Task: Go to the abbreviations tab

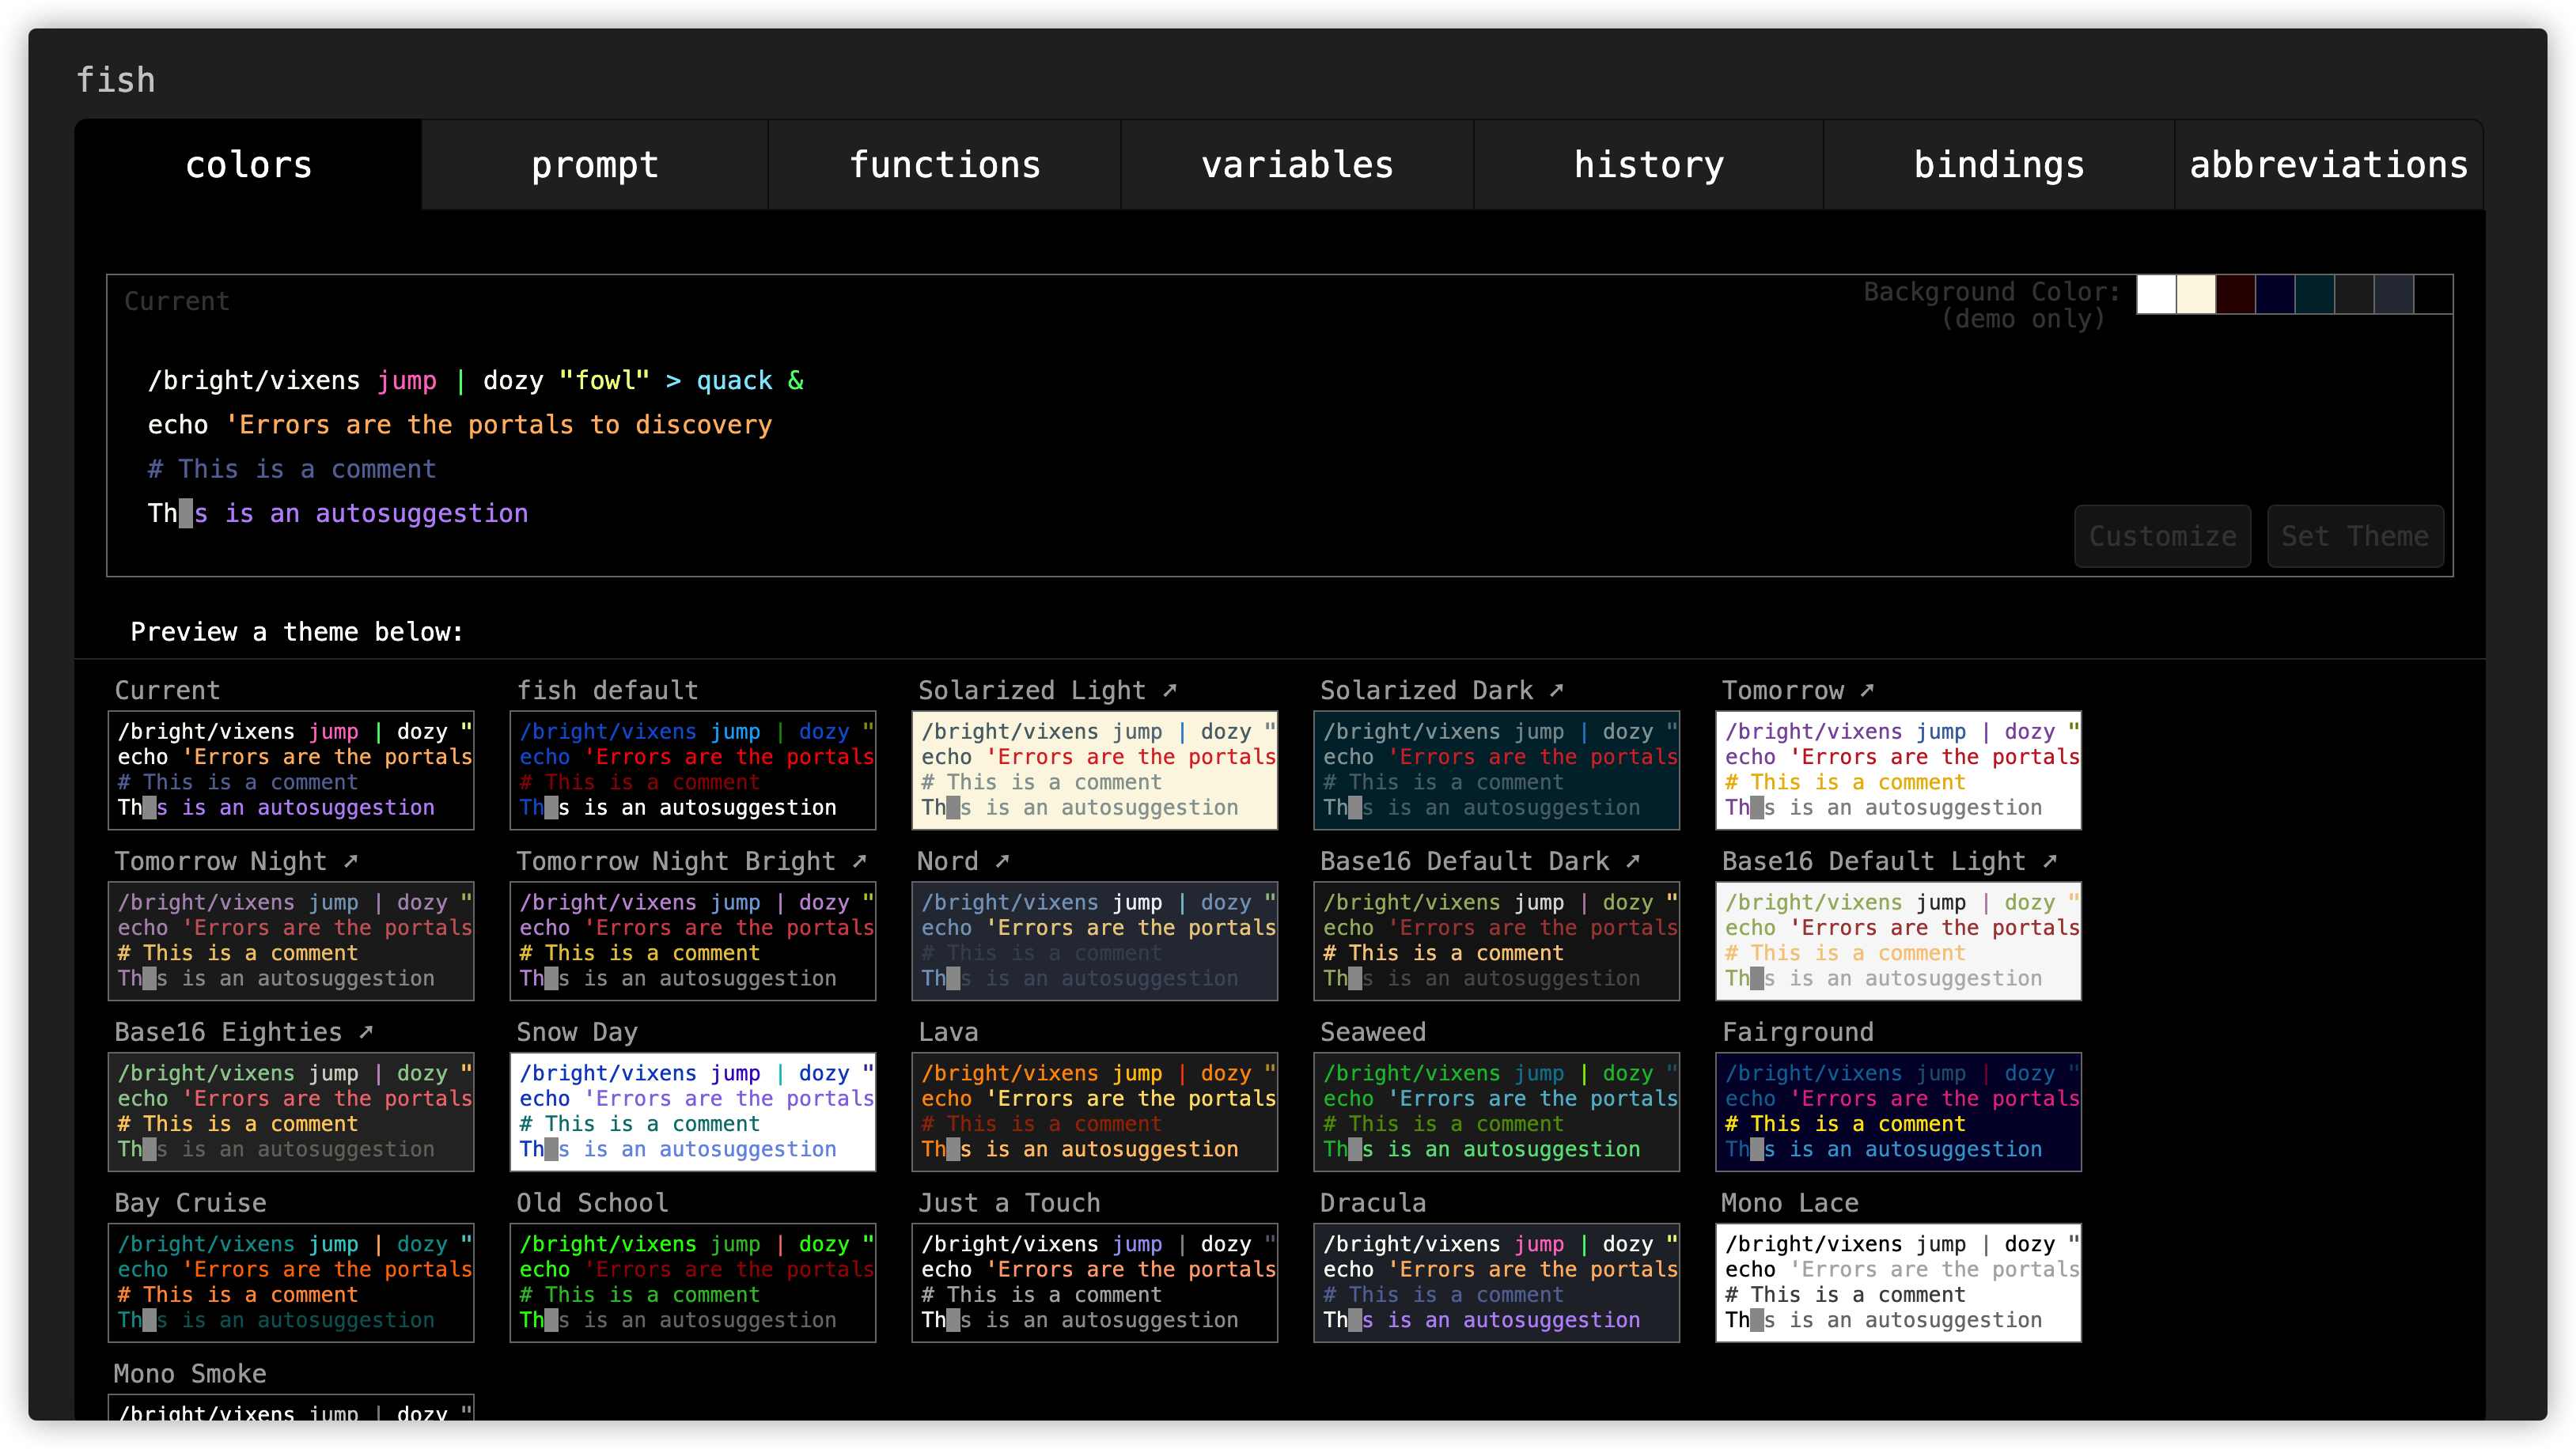Action: [x=2329, y=165]
